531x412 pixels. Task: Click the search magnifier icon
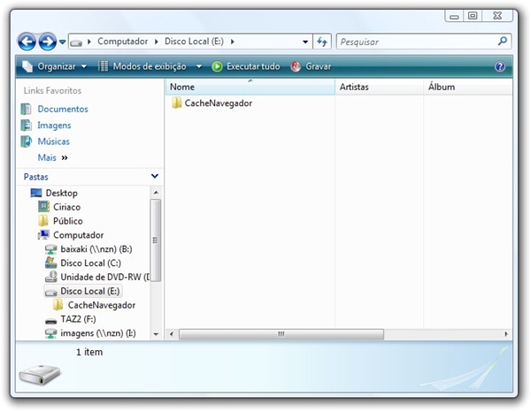(x=503, y=42)
